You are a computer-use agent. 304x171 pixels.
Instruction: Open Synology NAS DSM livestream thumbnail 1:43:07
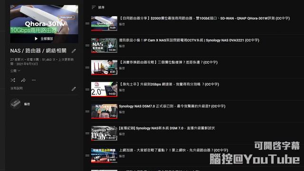pyautogui.click(x=104, y=133)
